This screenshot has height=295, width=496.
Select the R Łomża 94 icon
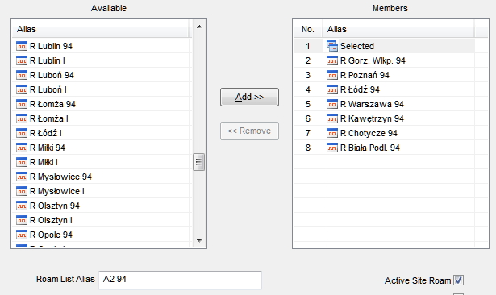pos(22,104)
